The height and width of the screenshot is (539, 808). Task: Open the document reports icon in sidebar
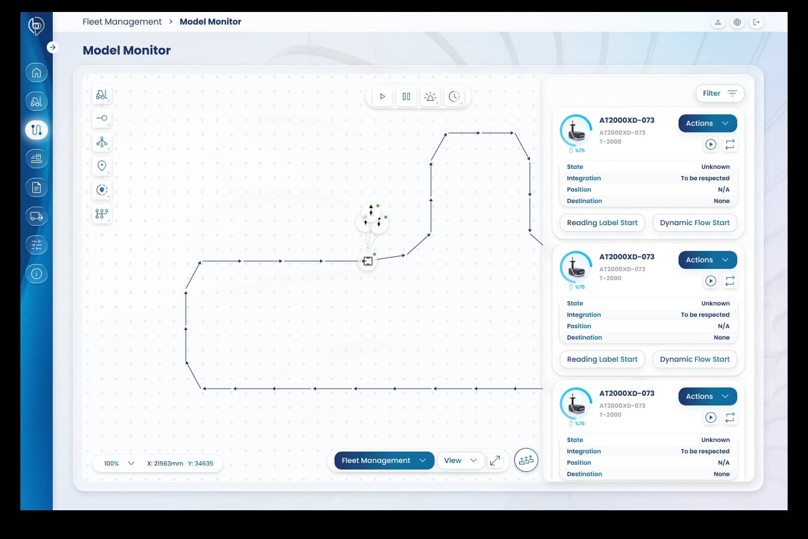tap(37, 187)
